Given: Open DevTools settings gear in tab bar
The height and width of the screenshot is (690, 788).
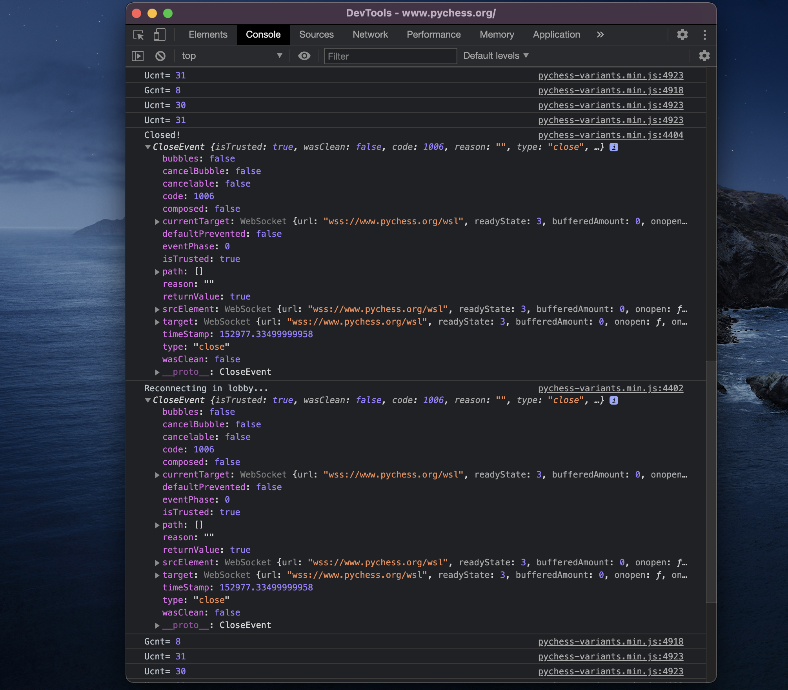Looking at the screenshot, I should [x=682, y=35].
